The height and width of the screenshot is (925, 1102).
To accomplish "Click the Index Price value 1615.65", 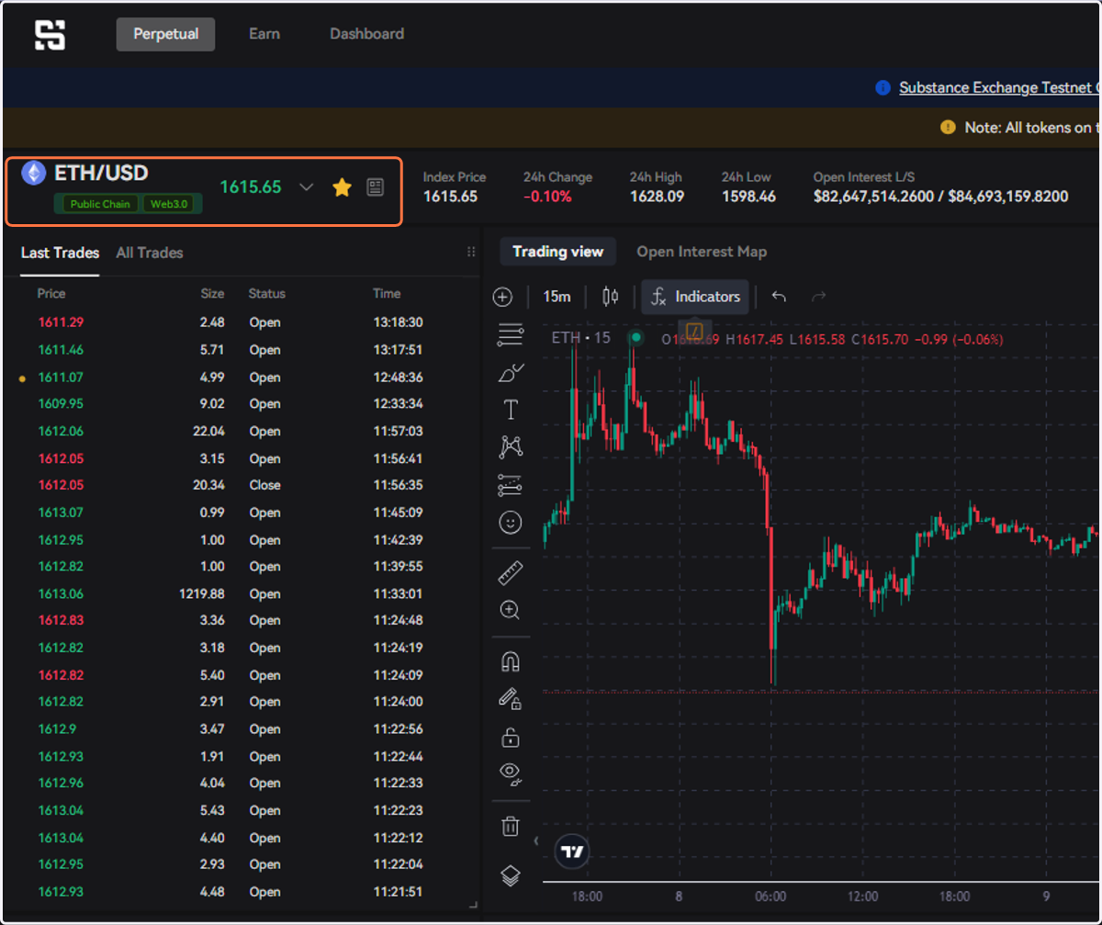I will (x=450, y=197).
